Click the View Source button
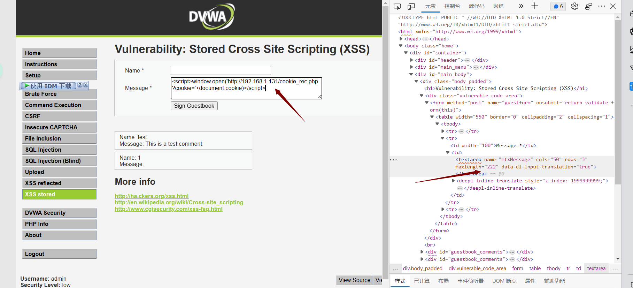The width and height of the screenshot is (633, 288). (354, 280)
